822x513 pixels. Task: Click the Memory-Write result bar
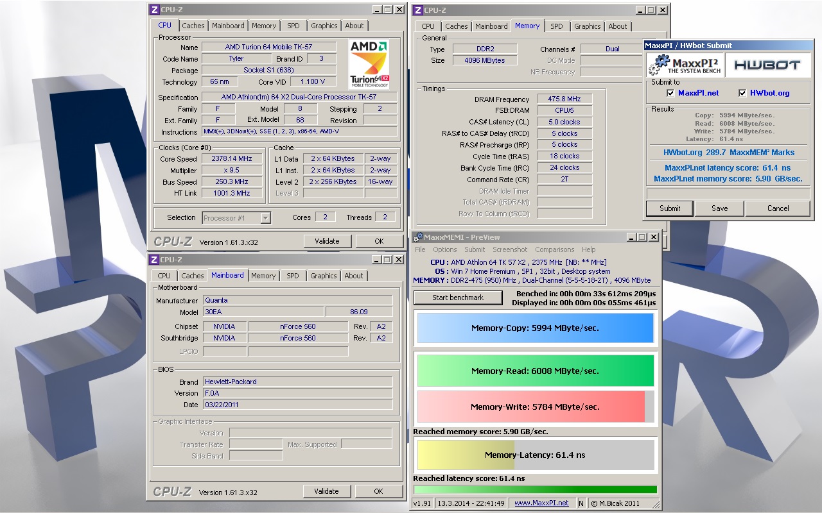click(535, 407)
